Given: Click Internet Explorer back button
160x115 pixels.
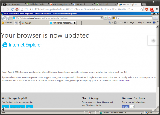Looking at the screenshot, I should pos(3,18).
